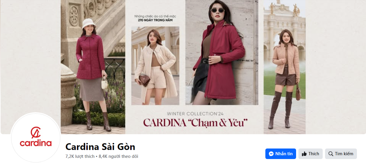Click the Messenger icon in Nhắn tin button
The height and width of the screenshot is (164, 366).
[271, 154]
